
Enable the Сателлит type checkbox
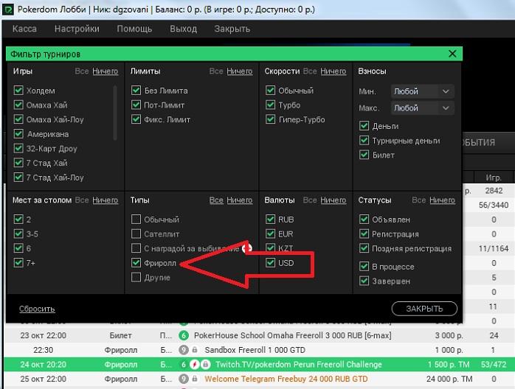[x=136, y=234]
